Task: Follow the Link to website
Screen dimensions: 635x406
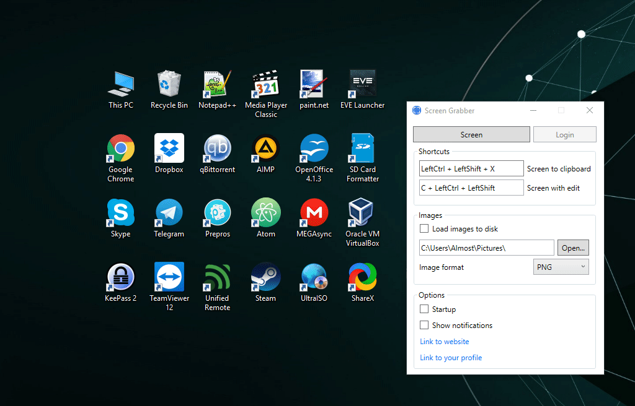Action: point(444,342)
